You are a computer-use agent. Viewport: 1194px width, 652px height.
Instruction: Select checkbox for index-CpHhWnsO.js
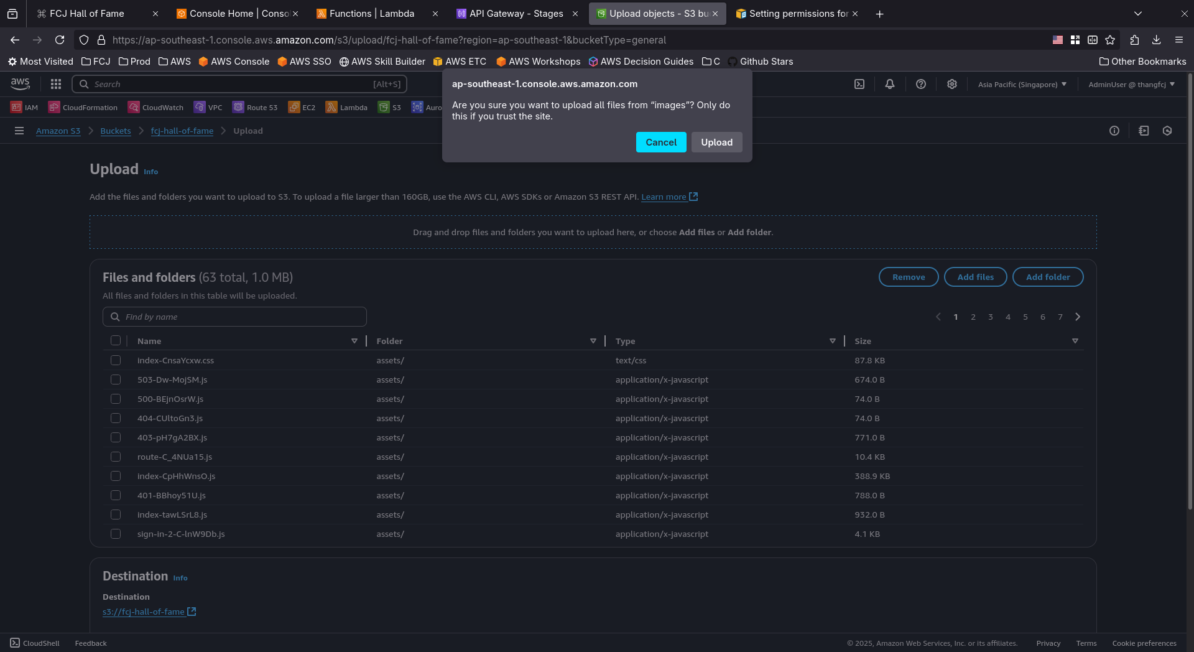coord(116,476)
